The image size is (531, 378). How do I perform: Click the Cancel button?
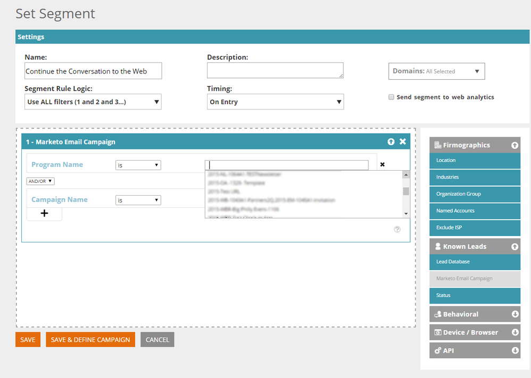pos(157,340)
